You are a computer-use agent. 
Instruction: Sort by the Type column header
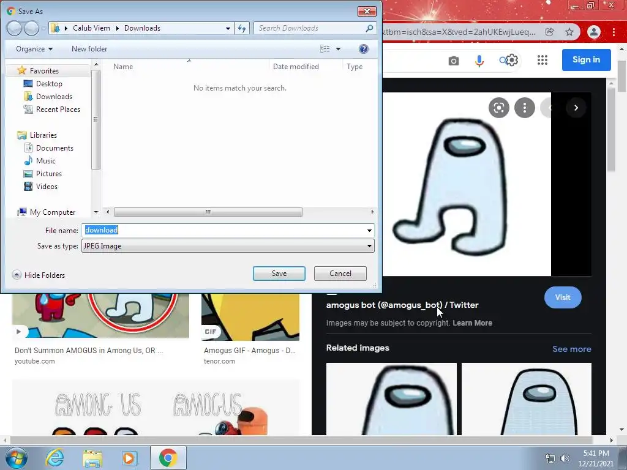(x=355, y=67)
